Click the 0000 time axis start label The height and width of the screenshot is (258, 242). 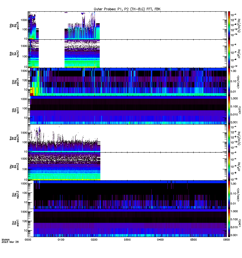click(x=28, y=240)
